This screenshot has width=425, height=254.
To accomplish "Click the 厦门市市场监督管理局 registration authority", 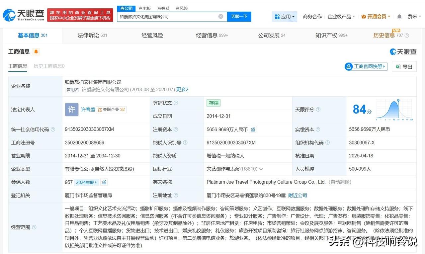I will pyautogui.click(x=88, y=196).
